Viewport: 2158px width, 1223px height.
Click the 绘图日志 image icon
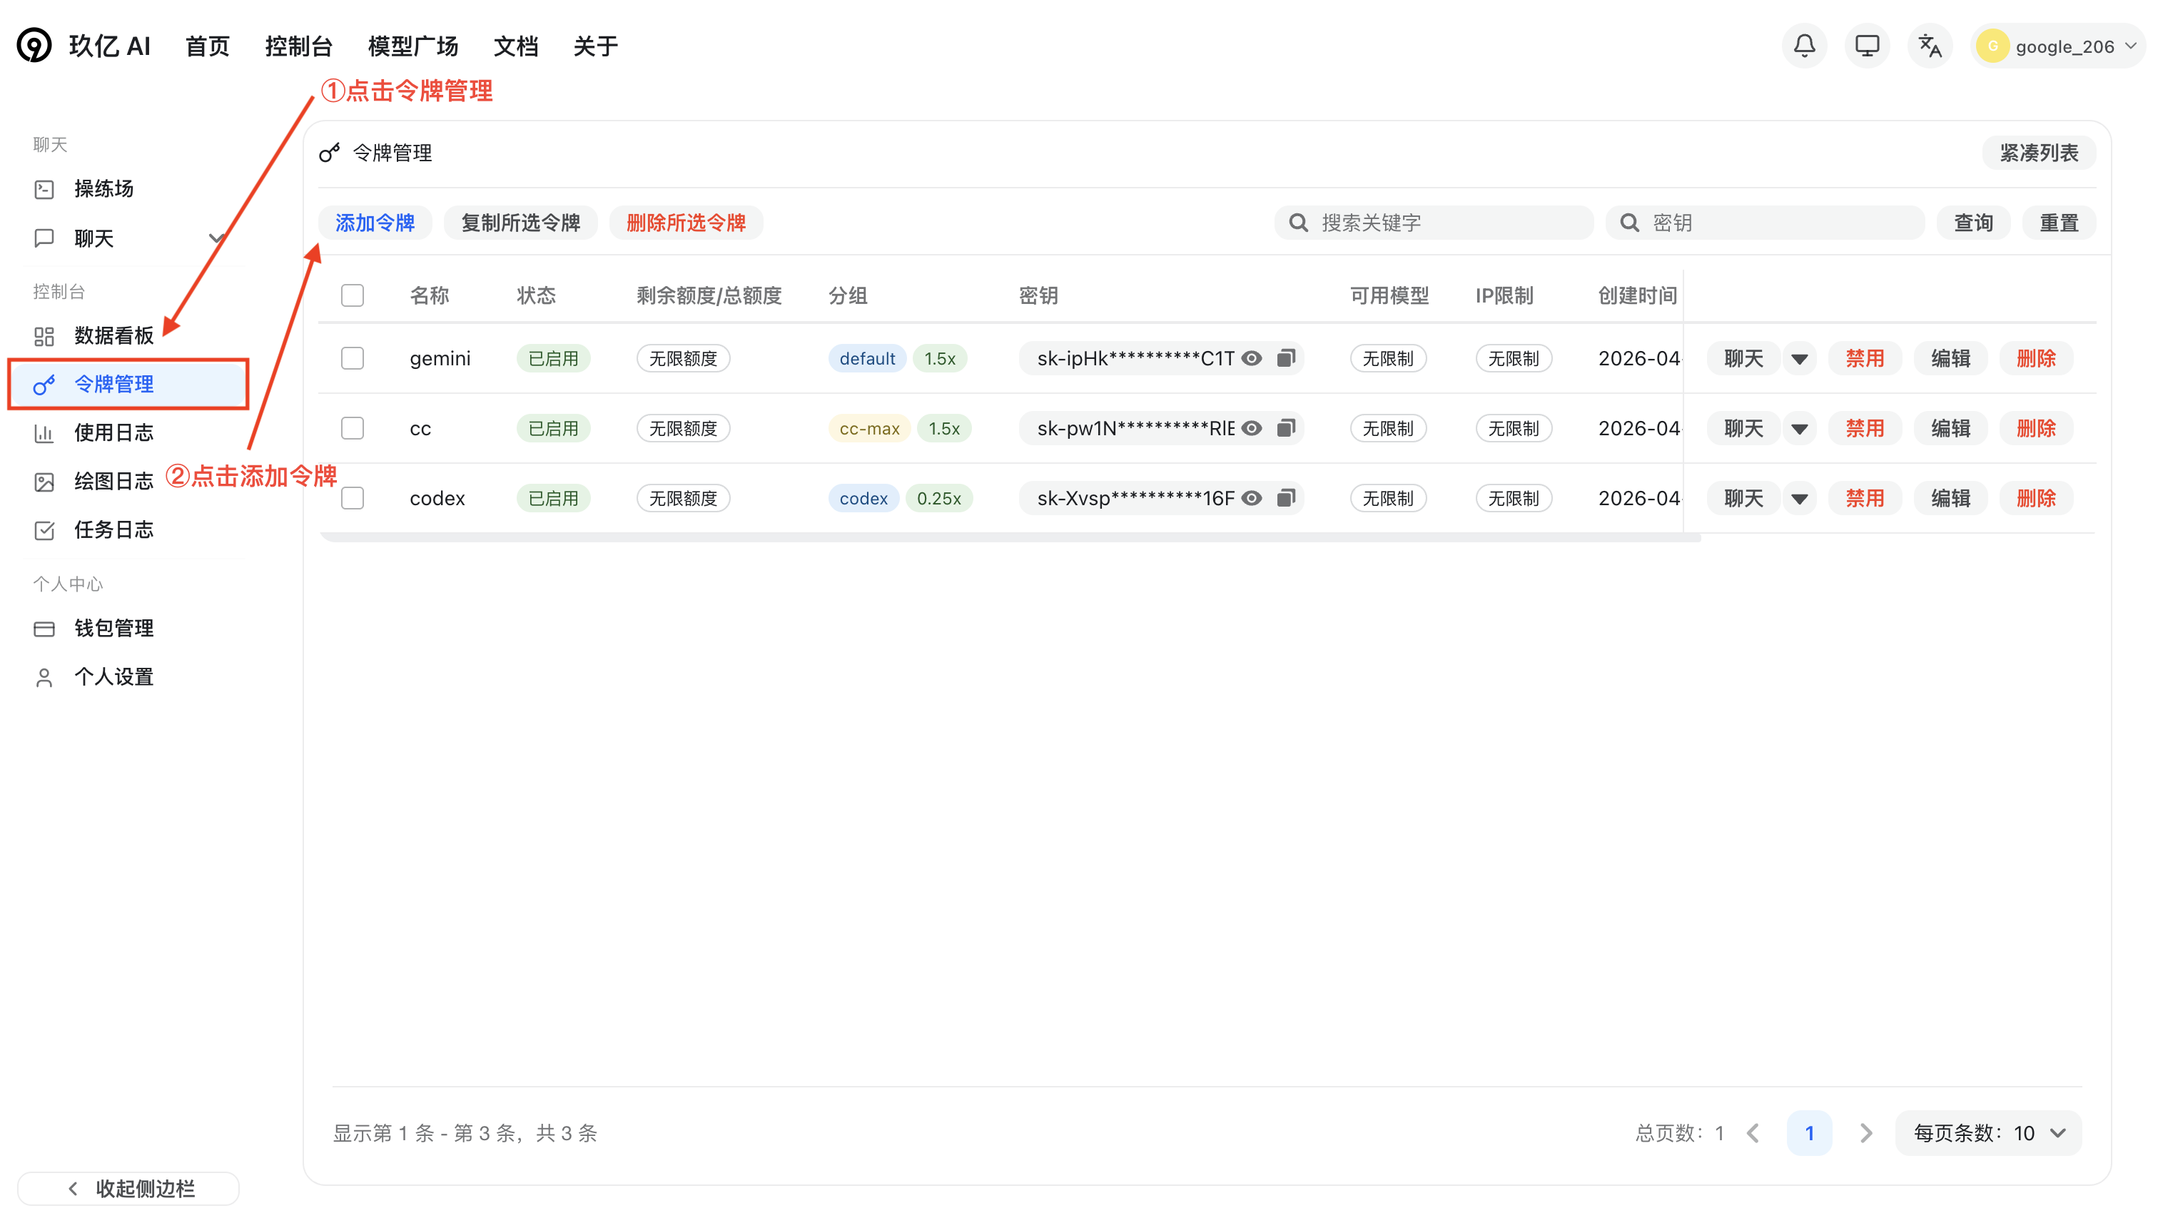(44, 482)
